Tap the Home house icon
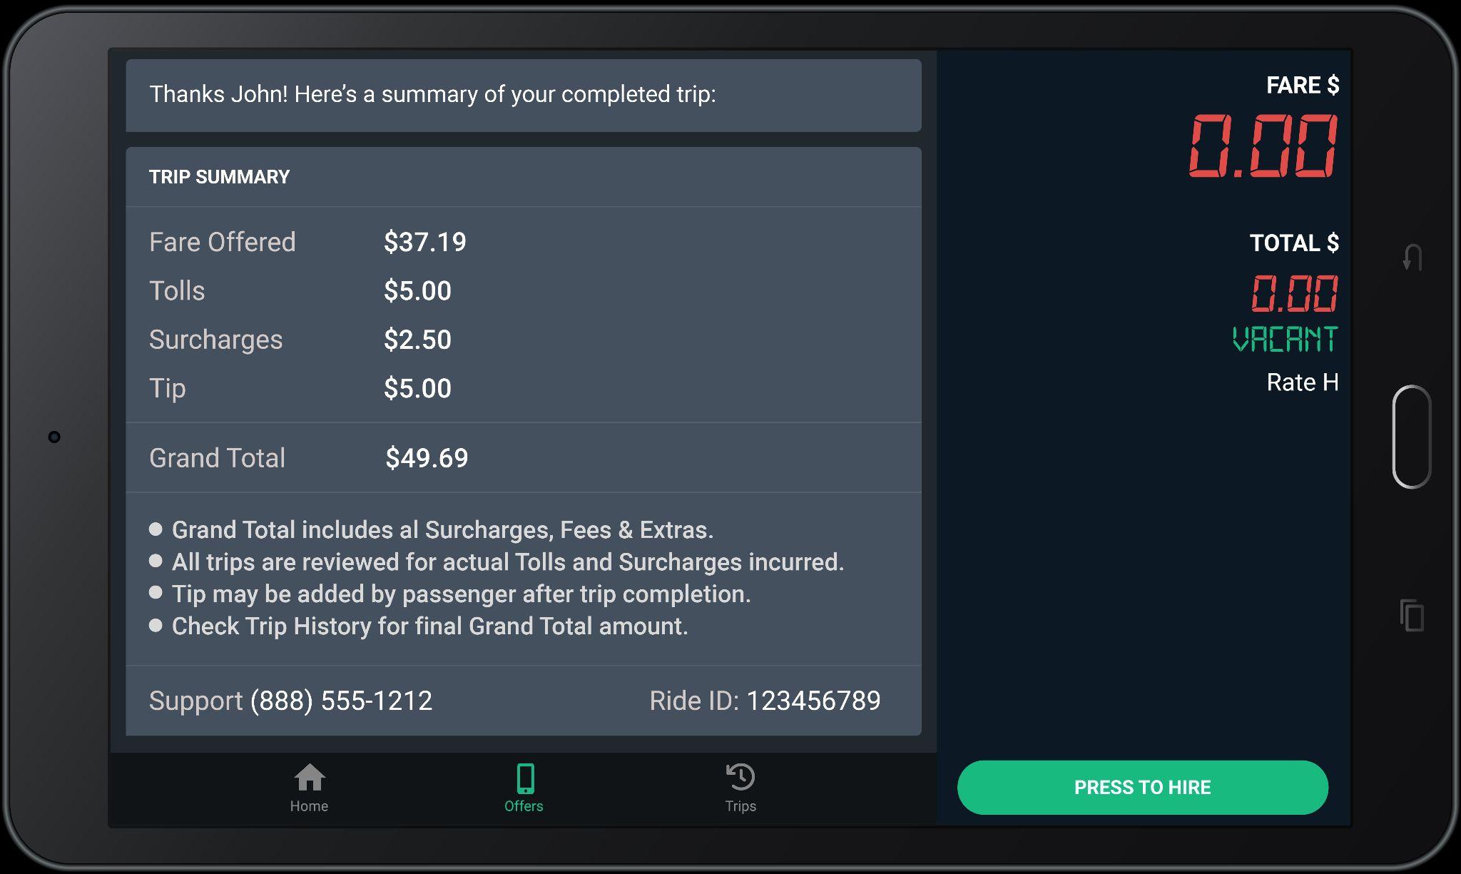1461x874 pixels. click(310, 778)
